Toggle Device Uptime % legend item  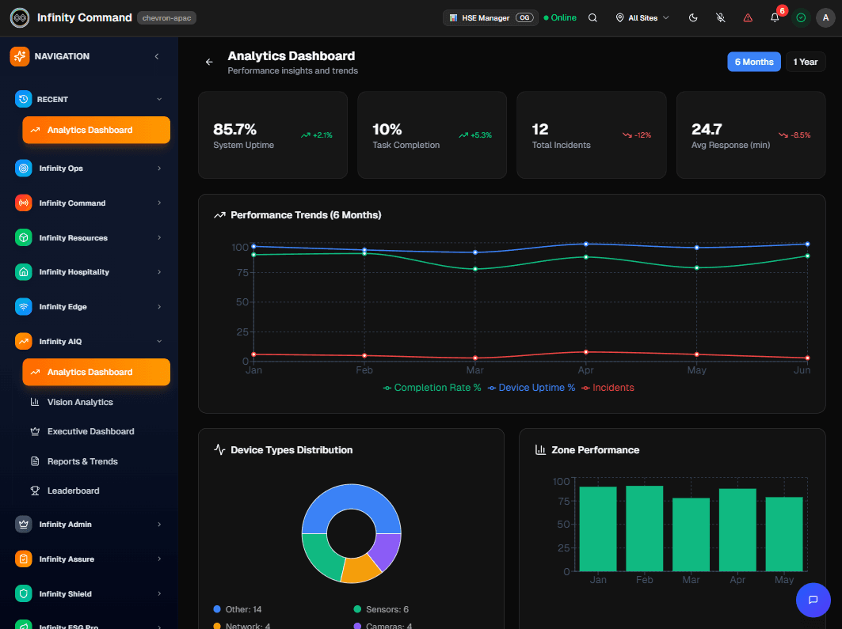(531, 388)
